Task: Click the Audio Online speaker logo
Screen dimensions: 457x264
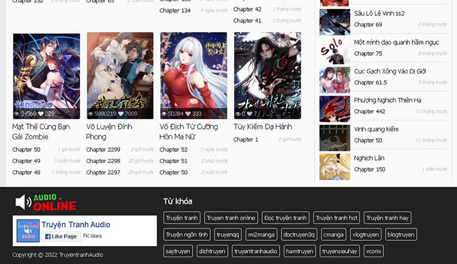Action: coord(46,203)
